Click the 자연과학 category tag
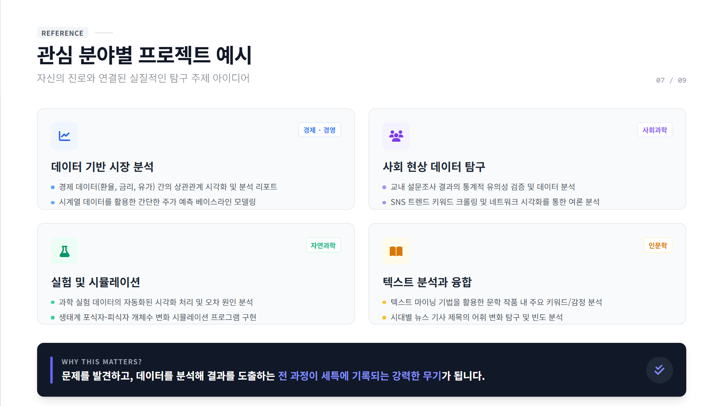Image resolution: width=722 pixels, height=406 pixels. tap(323, 245)
